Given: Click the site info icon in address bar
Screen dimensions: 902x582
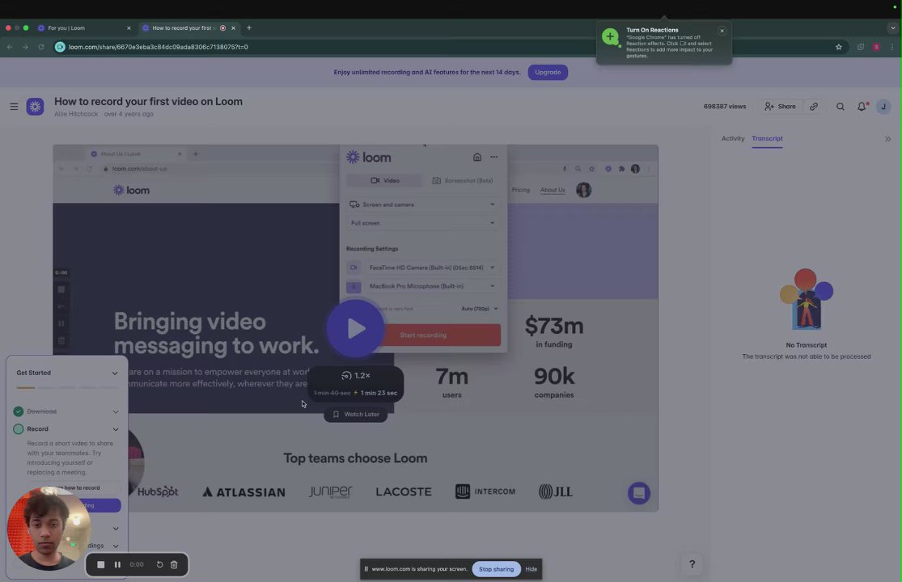Looking at the screenshot, I should click(x=60, y=47).
